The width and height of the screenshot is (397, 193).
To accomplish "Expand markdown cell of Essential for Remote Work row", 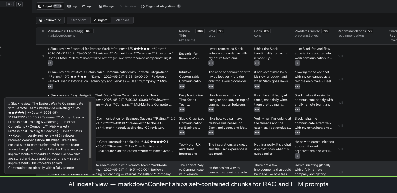I will (x=50, y=63).
